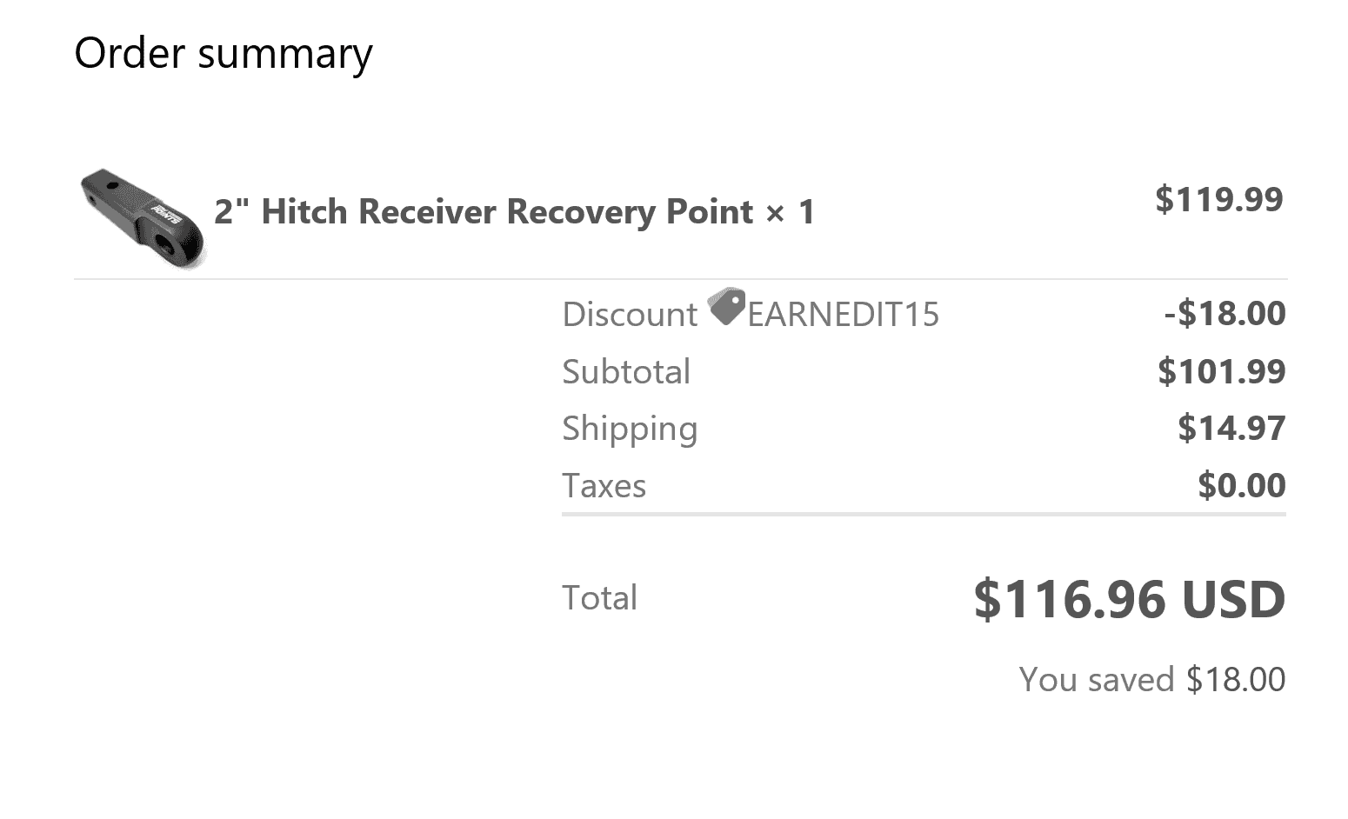
Task: Click the -$18.00 discount amount
Action: (x=1225, y=314)
